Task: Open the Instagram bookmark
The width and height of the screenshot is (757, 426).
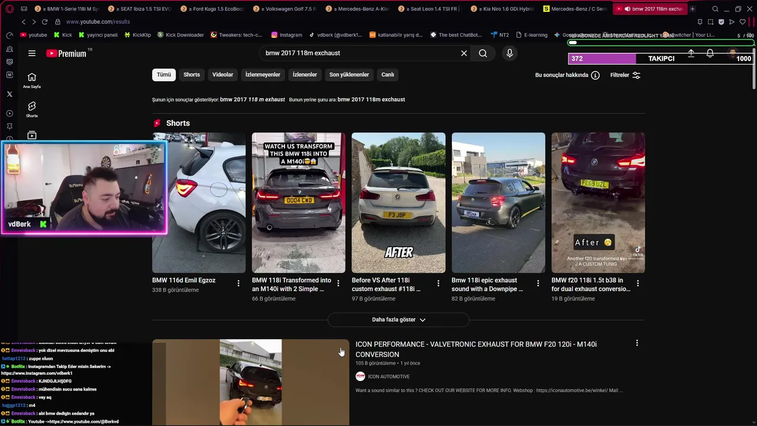Action: pos(286,35)
